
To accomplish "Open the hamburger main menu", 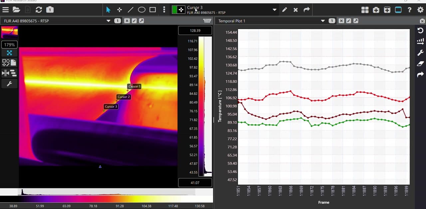I will (x=5, y=10).
